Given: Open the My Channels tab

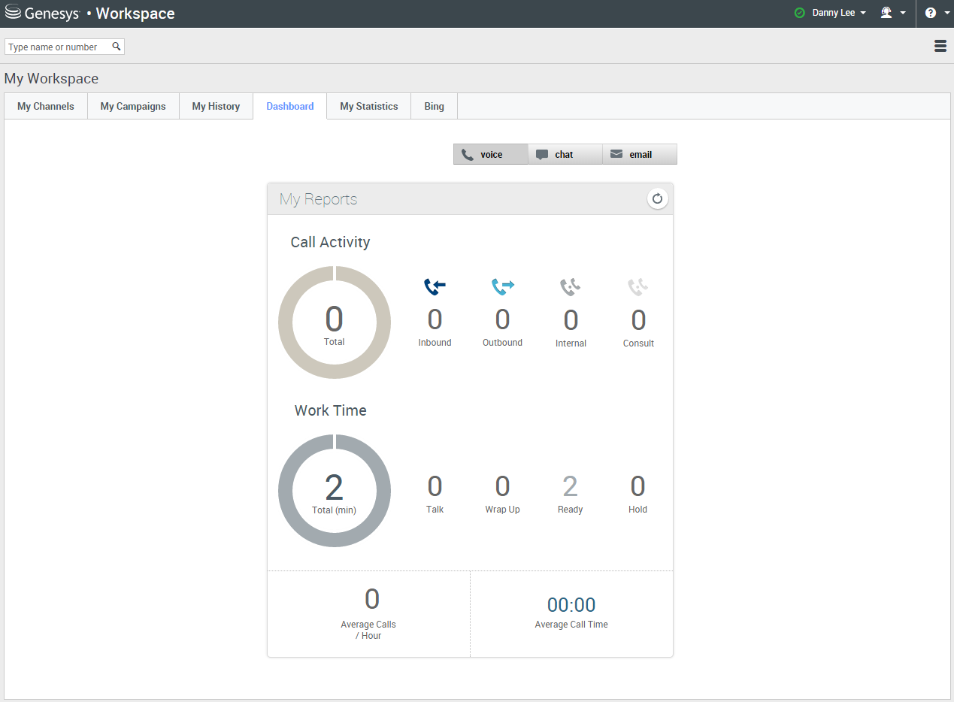Looking at the screenshot, I should click(x=46, y=106).
